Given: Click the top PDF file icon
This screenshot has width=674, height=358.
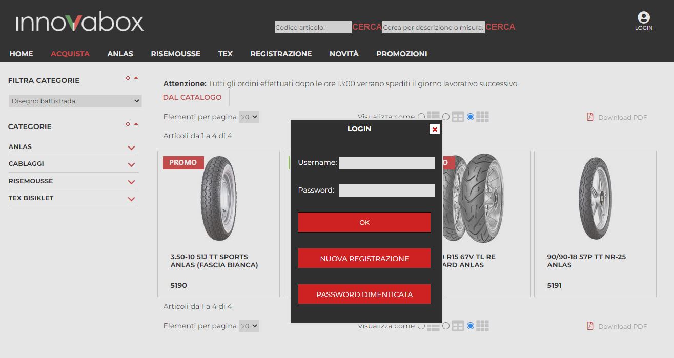Looking at the screenshot, I should (x=590, y=117).
